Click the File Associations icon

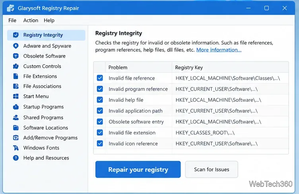[16, 86]
